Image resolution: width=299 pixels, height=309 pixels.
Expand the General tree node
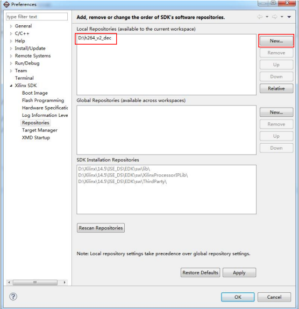click(x=11, y=26)
